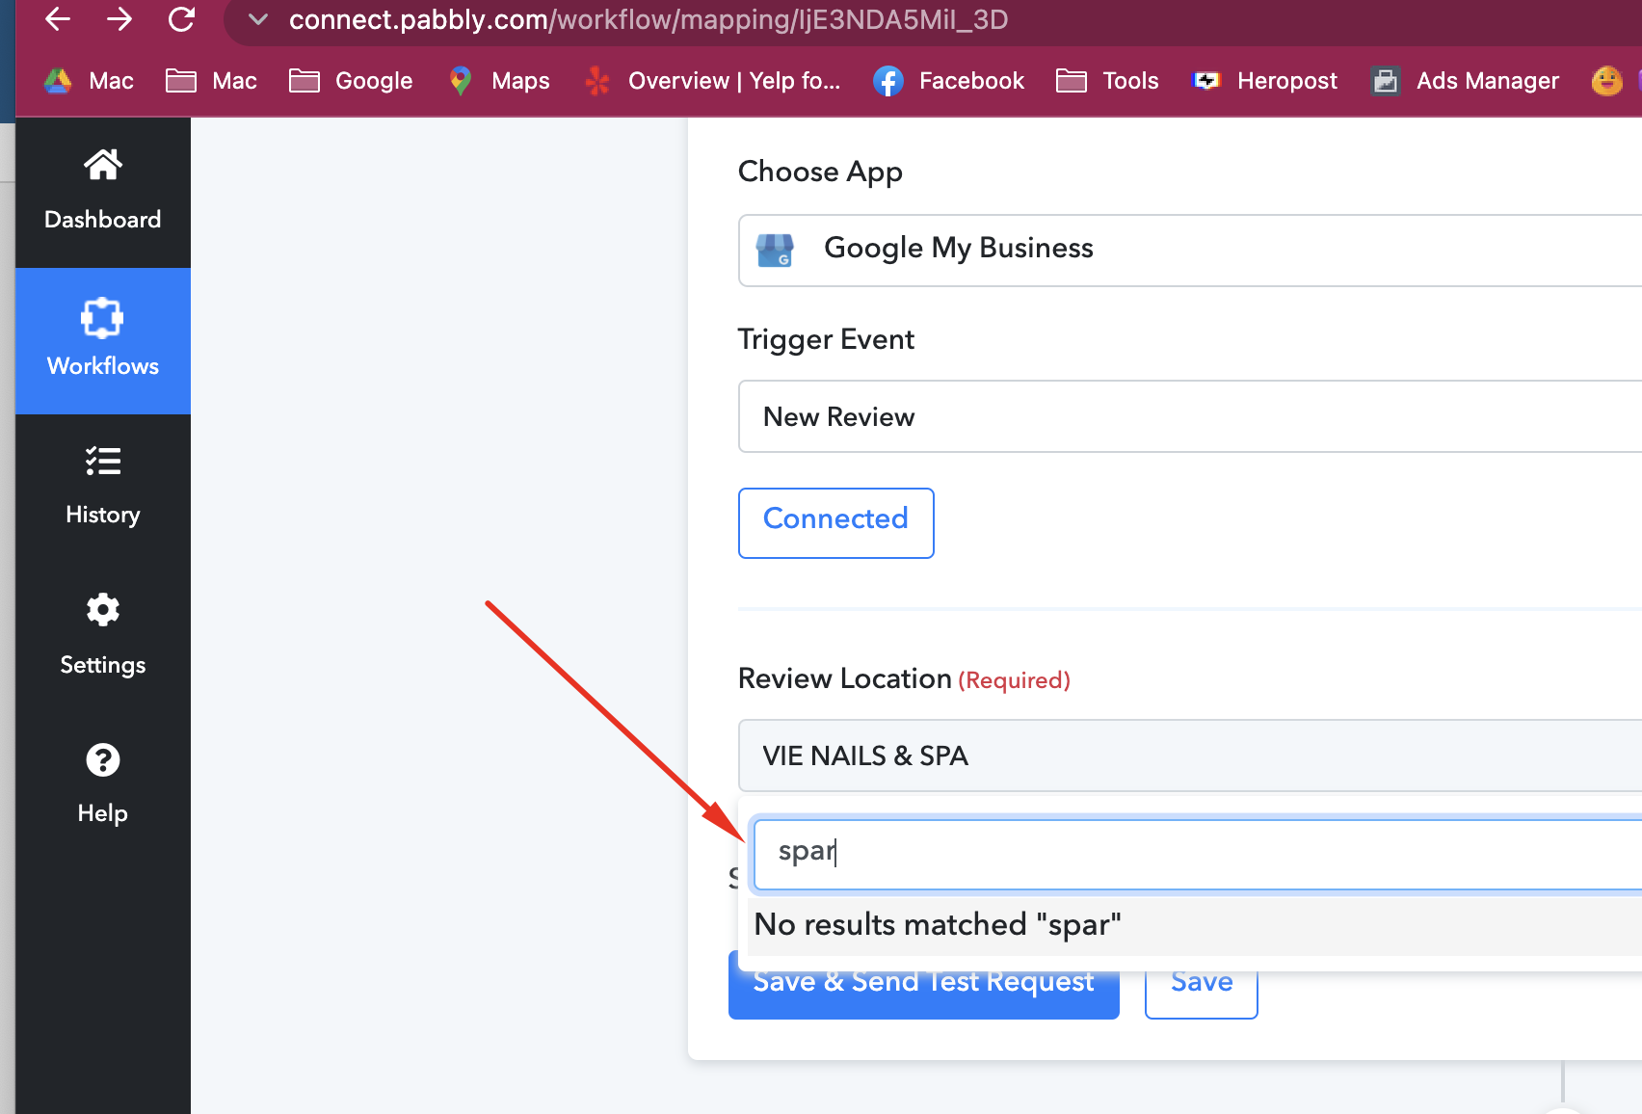Go back with the browser back arrow
The height and width of the screenshot is (1114, 1642).
coord(58,19)
